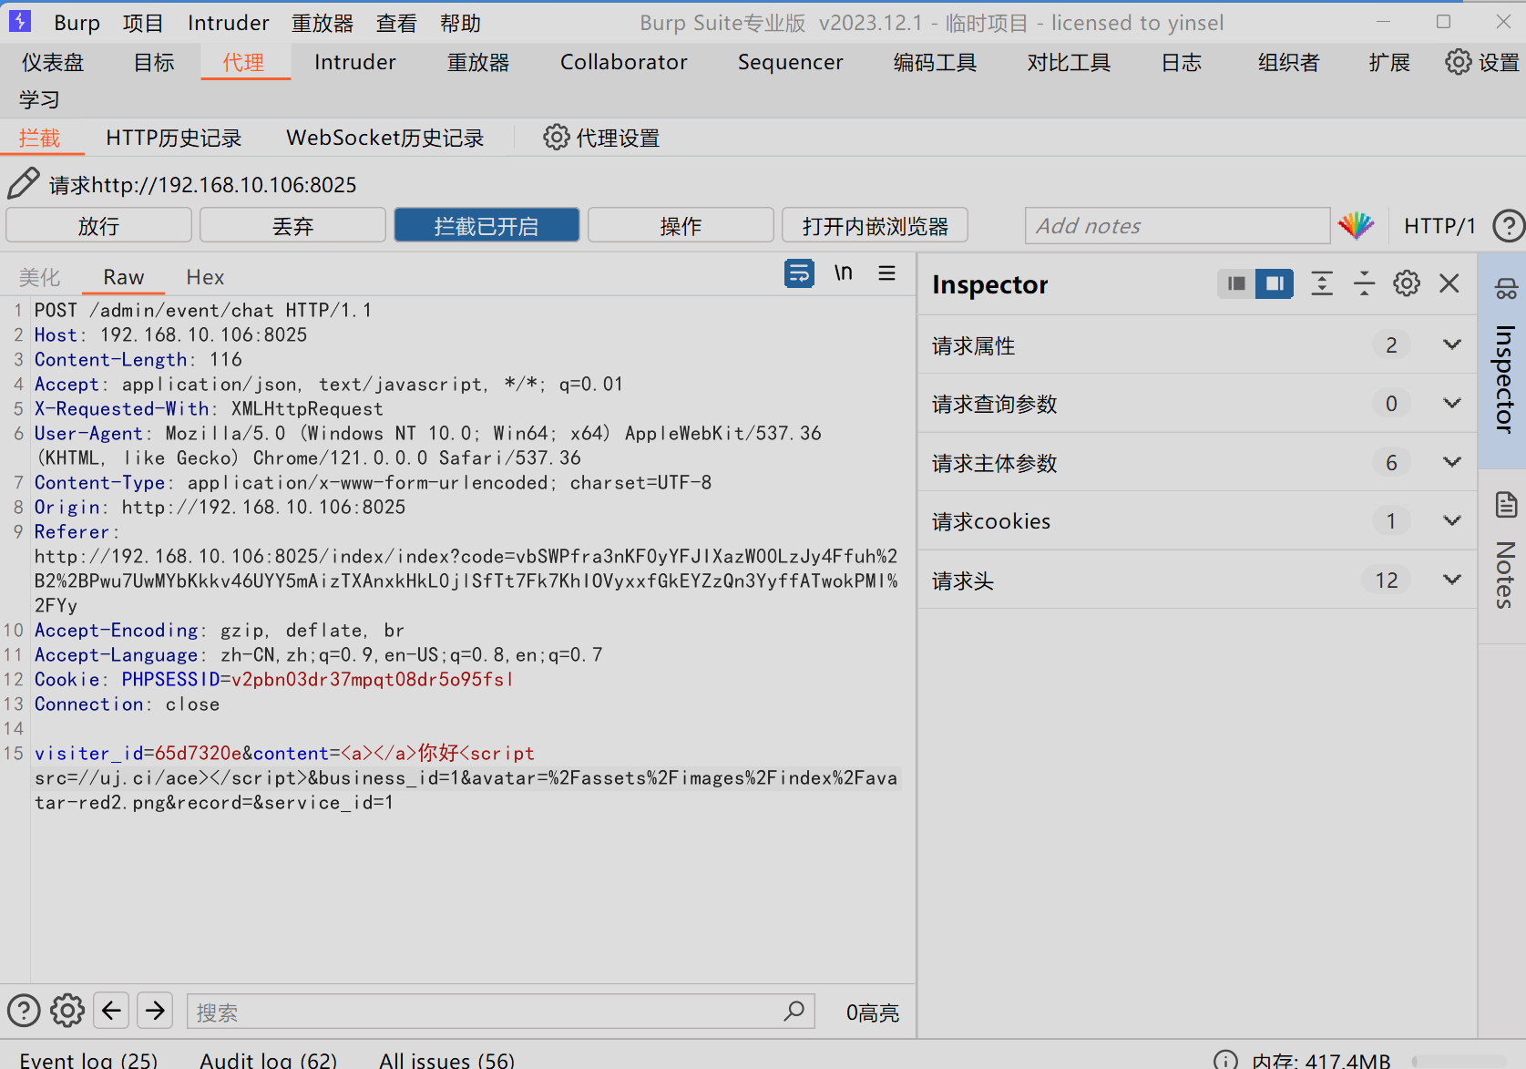
Task: Open the 项目 menu
Action: point(143,23)
